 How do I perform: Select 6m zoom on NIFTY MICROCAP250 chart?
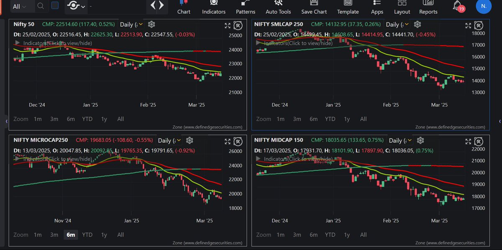(x=71, y=235)
